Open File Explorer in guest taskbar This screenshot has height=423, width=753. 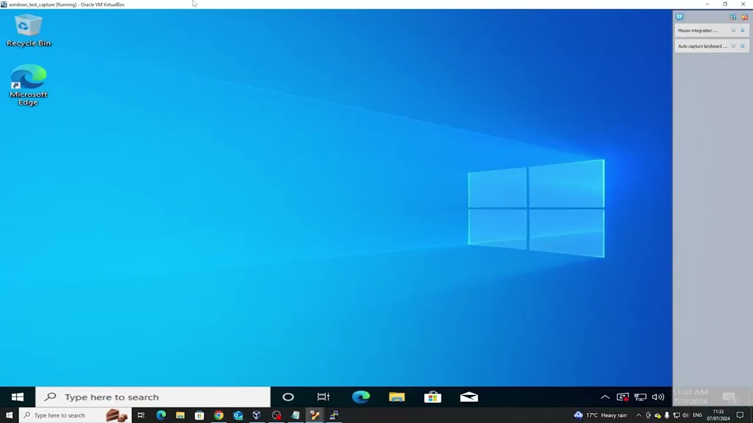point(397,397)
